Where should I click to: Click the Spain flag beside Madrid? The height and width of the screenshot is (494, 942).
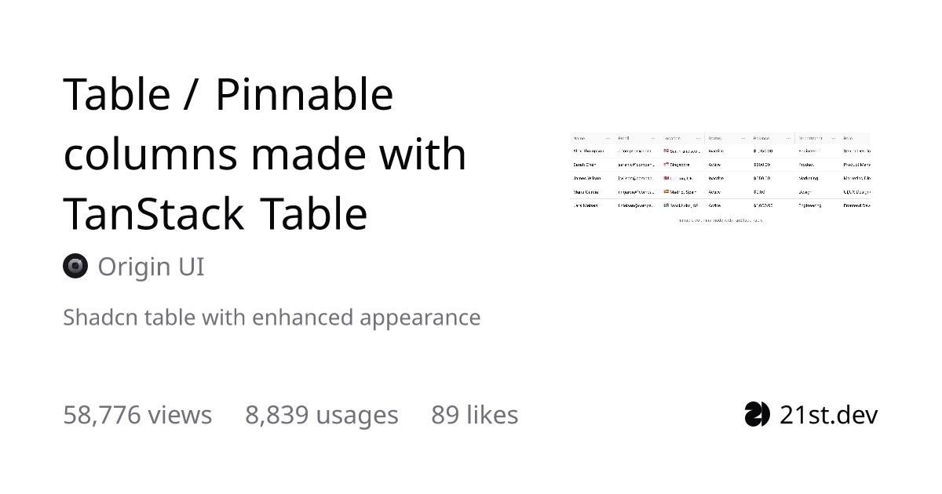tap(666, 191)
